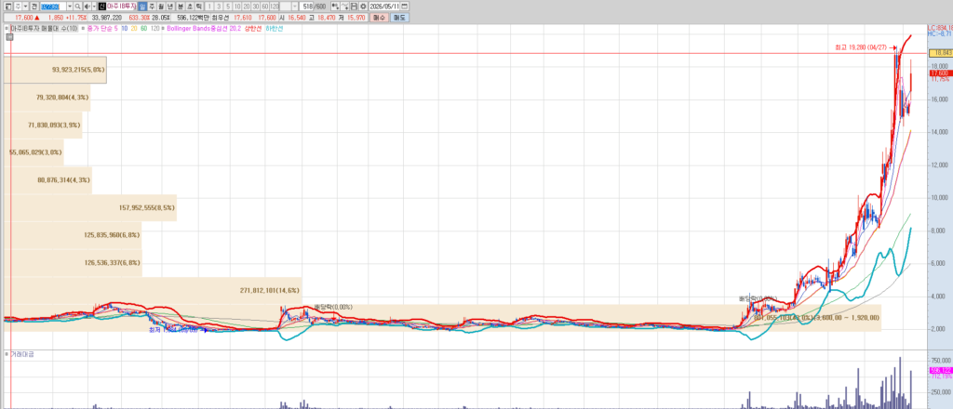Click the floppy disk save icon
Viewport: 953px width, 409px height.
(354, 7)
